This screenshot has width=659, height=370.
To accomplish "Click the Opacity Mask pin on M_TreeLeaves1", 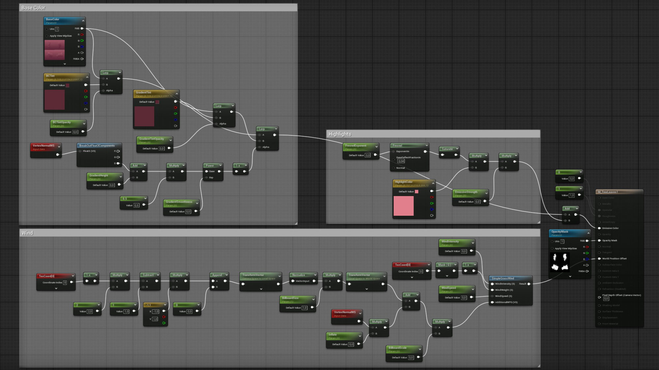I will (x=599, y=240).
